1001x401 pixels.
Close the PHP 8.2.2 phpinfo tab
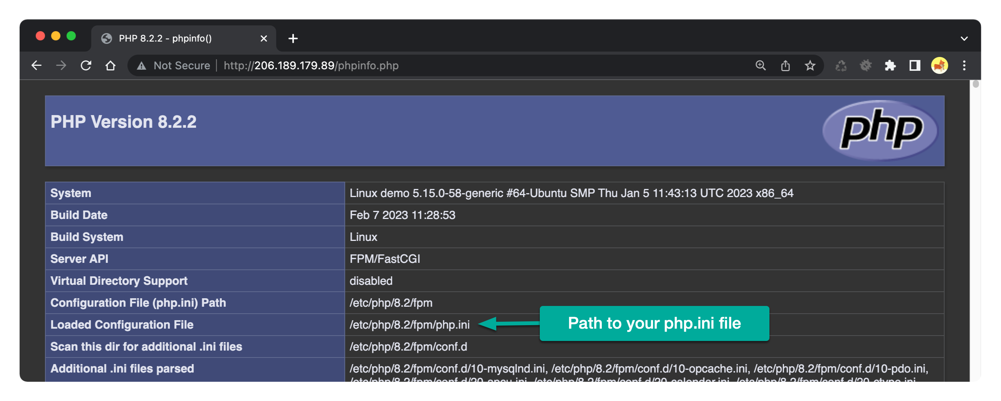point(264,38)
